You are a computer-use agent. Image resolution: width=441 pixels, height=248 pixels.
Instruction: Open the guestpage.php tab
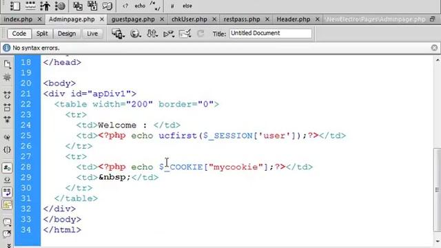click(x=133, y=19)
